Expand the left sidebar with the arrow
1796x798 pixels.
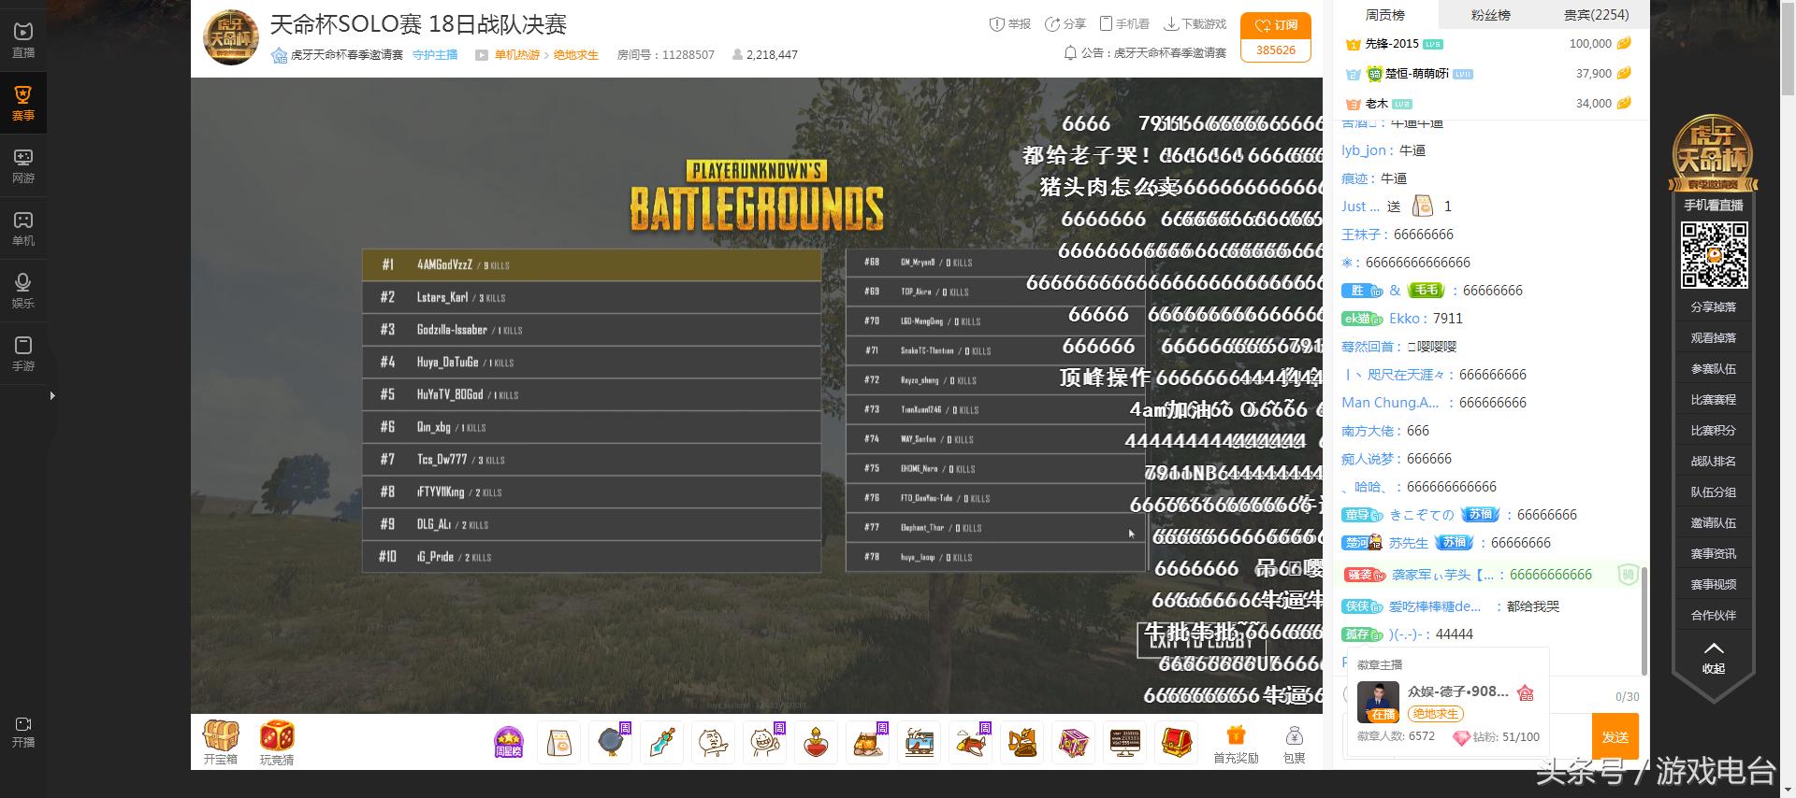point(52,396)
